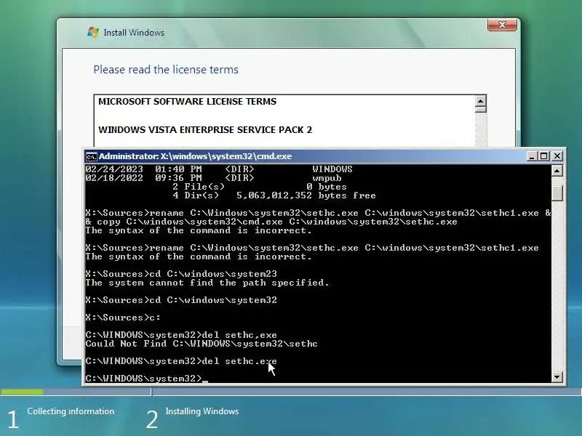582x436 pixels.
Task: Maximize the cmd.exe window
Action: point(544,156)
